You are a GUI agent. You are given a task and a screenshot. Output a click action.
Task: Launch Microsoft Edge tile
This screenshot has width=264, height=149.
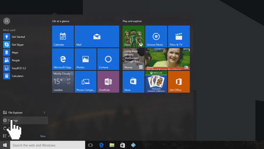click(63, 59)
